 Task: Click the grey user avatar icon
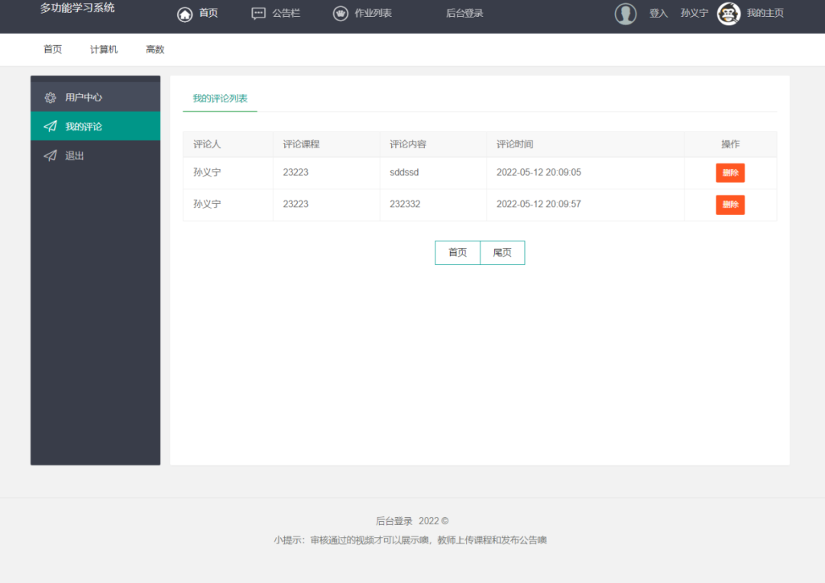point(626,14)
